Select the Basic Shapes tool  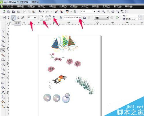(x=3, y=74)
